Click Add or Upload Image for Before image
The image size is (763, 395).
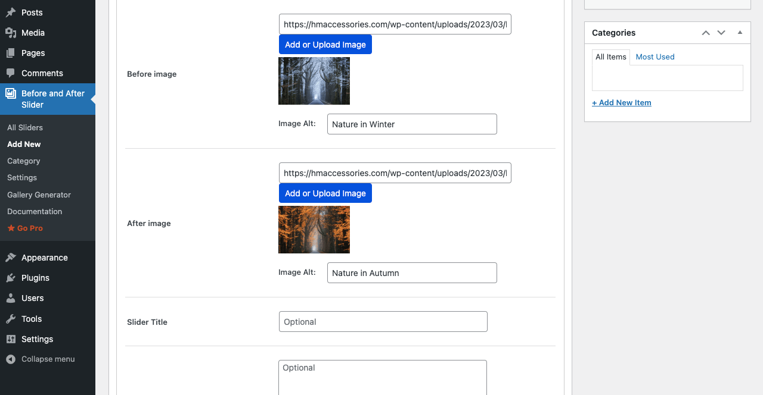[x=325, y=45]
